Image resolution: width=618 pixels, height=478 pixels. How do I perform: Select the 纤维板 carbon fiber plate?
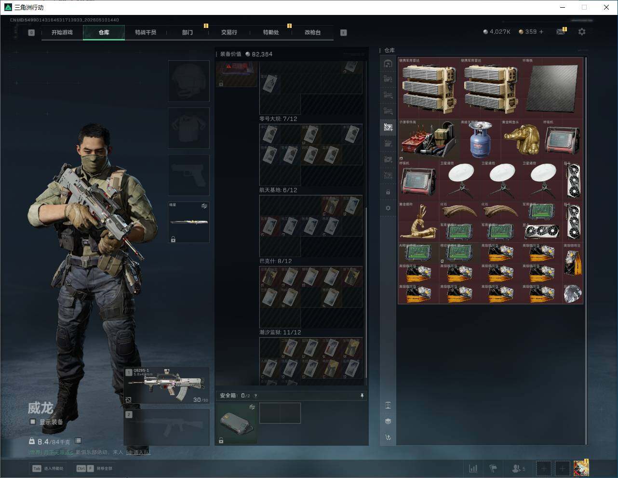coord(552,87)
